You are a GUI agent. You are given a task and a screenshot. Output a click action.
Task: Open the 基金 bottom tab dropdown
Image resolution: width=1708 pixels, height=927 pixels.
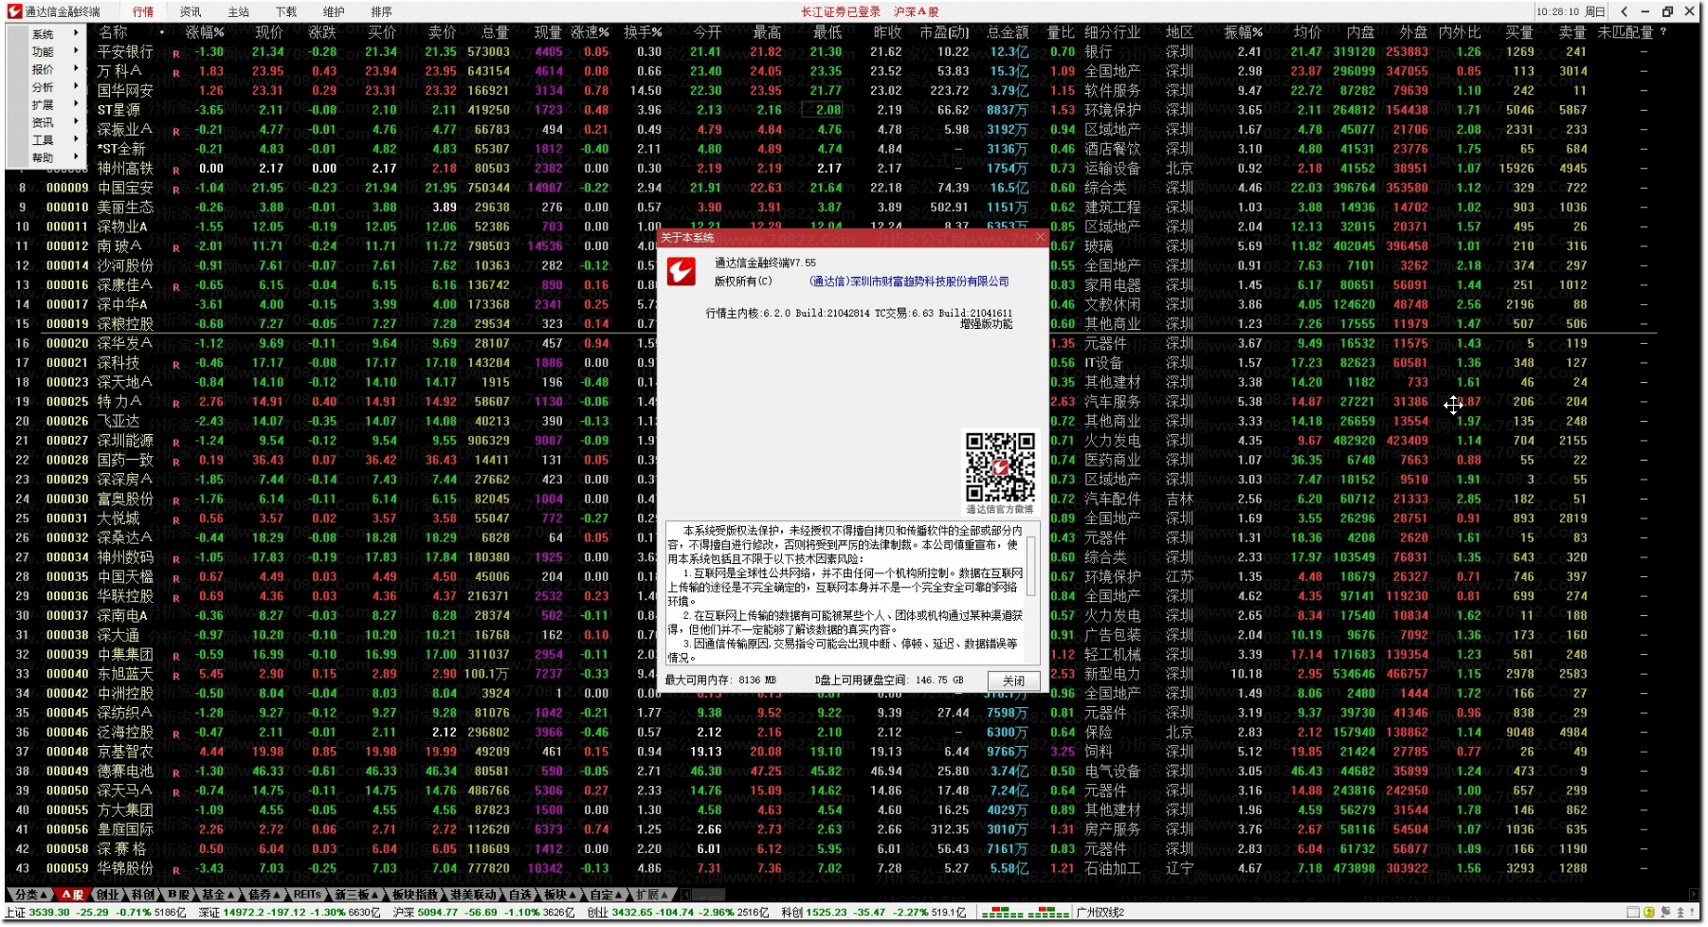[x=219, y=895]
